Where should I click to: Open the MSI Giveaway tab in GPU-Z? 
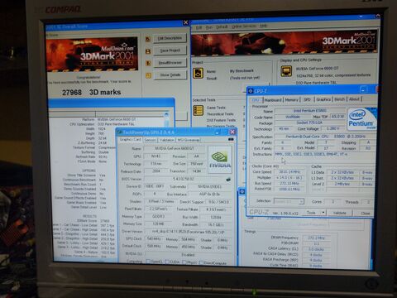(189, 140)
